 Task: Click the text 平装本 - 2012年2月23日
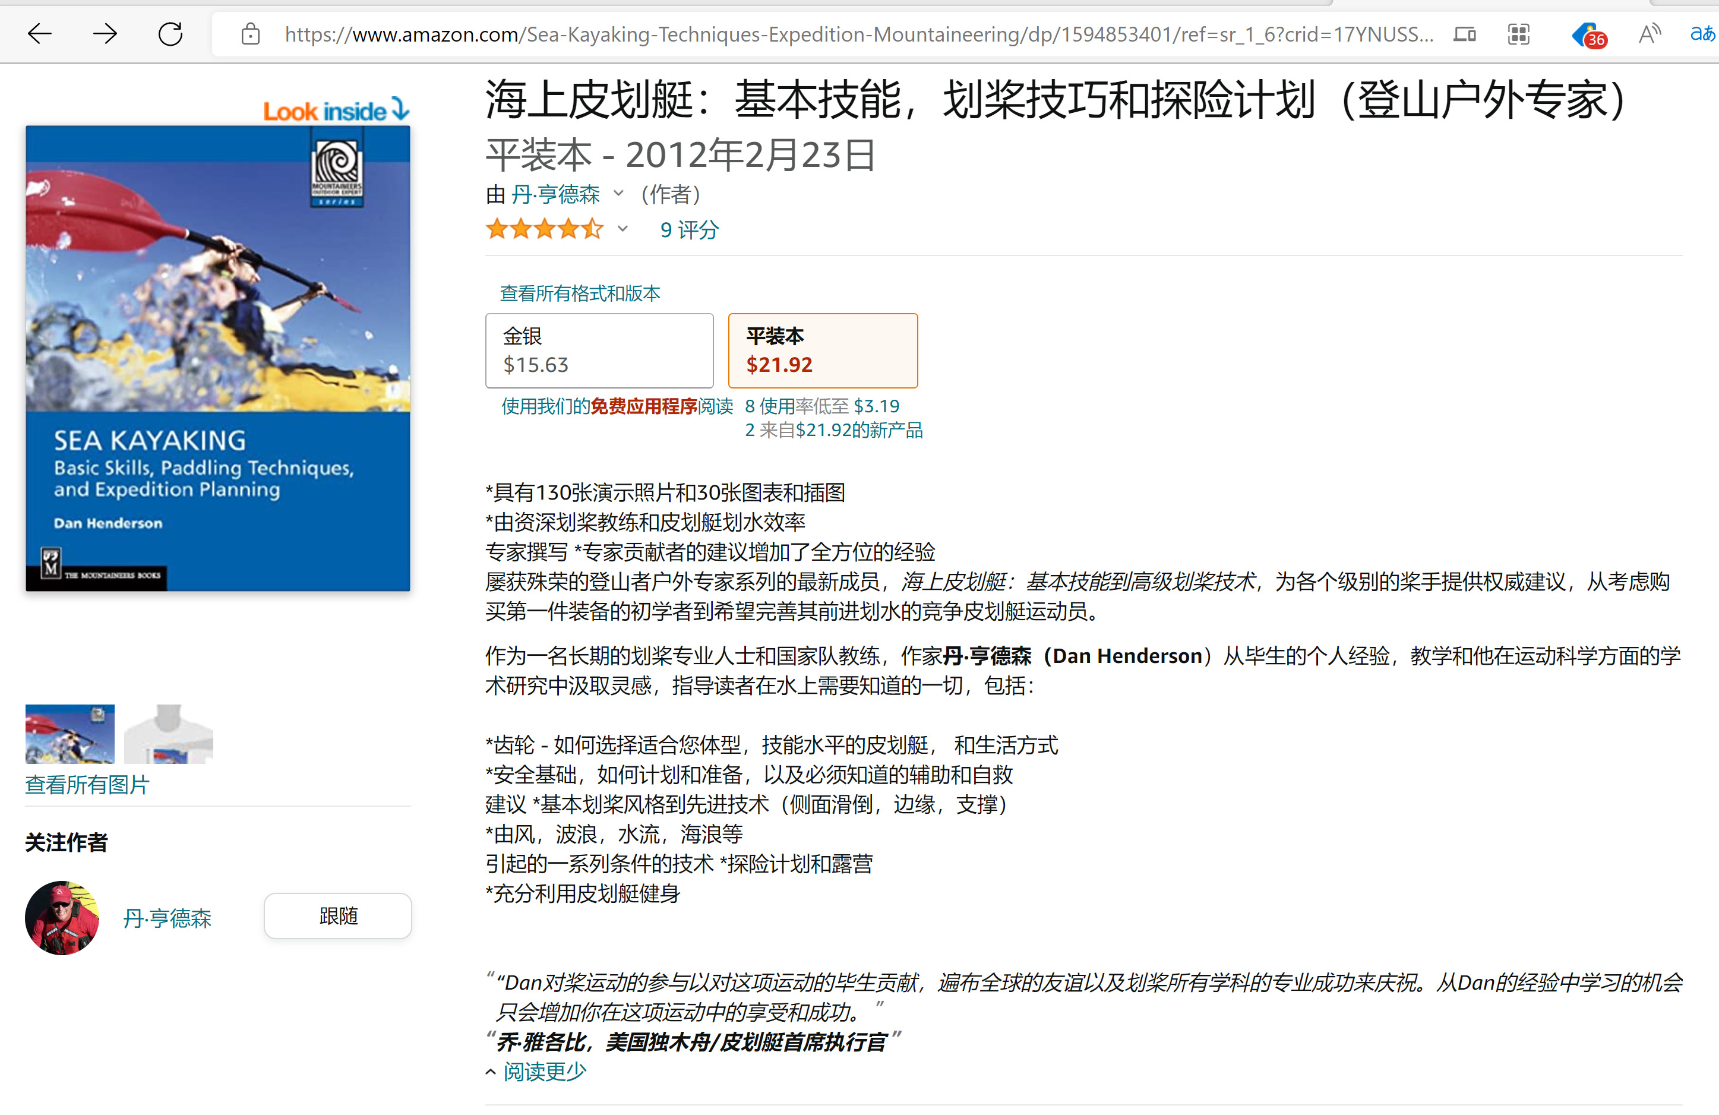[680, 155]
